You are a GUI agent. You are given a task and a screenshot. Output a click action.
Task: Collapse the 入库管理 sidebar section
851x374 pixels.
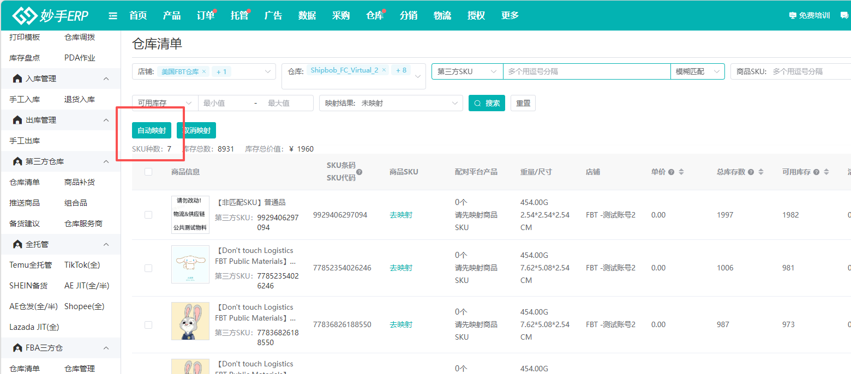(106, 79)
